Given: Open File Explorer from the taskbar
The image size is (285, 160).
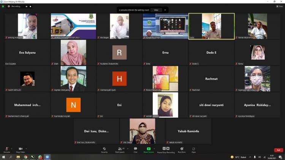Looking at the screenshot, I should pyautogui.click(x=18, y=157).
